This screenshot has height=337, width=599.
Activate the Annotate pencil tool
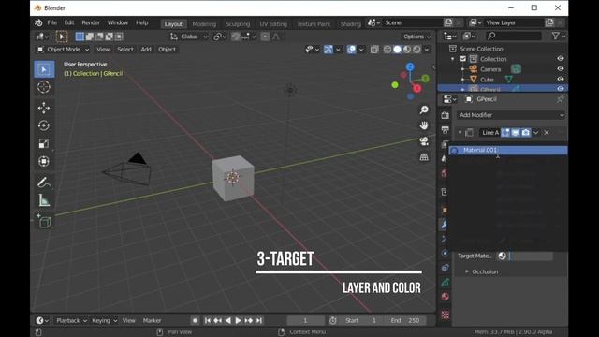(44, 183)
